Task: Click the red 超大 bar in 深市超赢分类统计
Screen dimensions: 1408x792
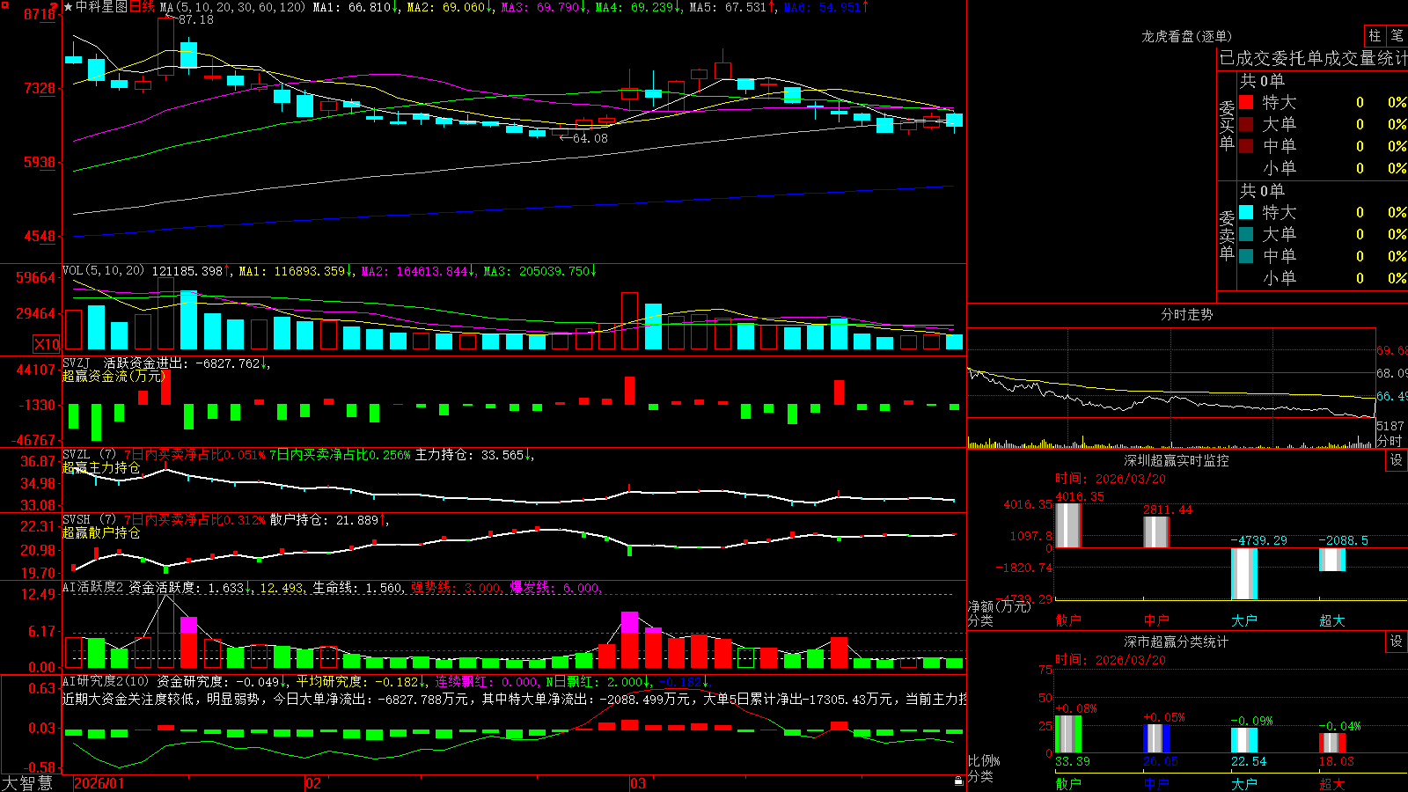Action: [1331, 743]
